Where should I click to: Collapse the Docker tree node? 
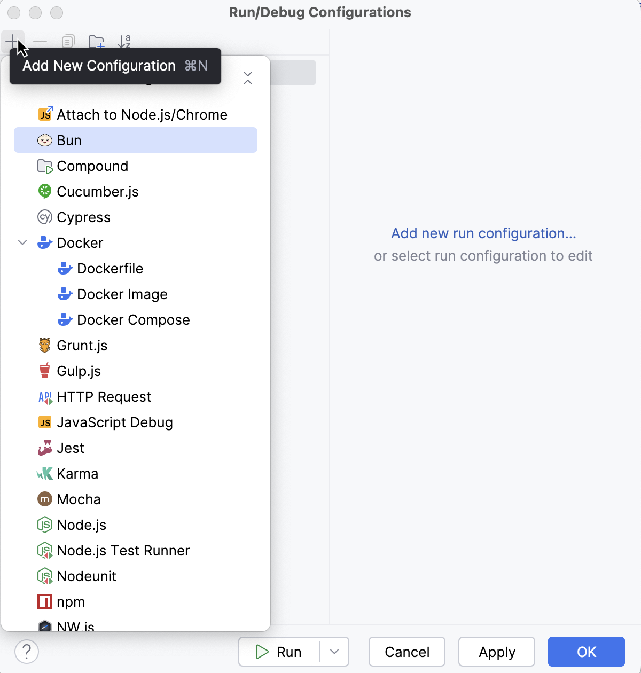pos(22,242)
